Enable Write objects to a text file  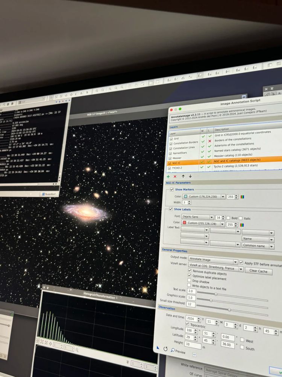tap(189, 285)
